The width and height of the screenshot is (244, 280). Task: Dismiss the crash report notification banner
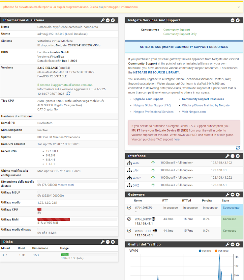(238, 7)
